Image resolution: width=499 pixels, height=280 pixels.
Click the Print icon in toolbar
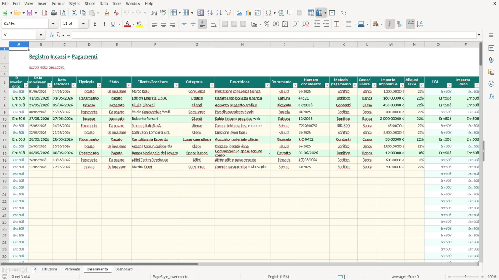tap(54, 13)
